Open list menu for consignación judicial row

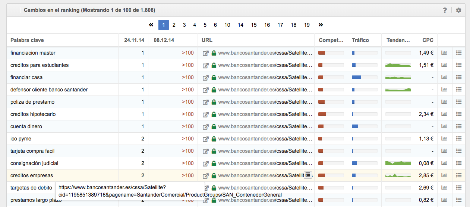(459, 163)
